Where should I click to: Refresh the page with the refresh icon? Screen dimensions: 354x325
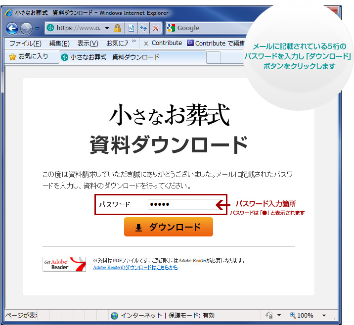[143, 28]
